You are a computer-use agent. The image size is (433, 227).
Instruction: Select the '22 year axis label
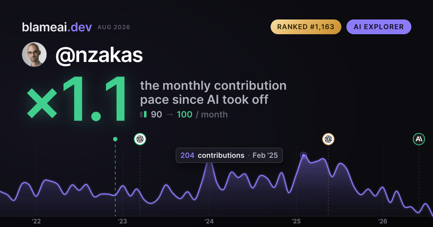coord(36,221)
